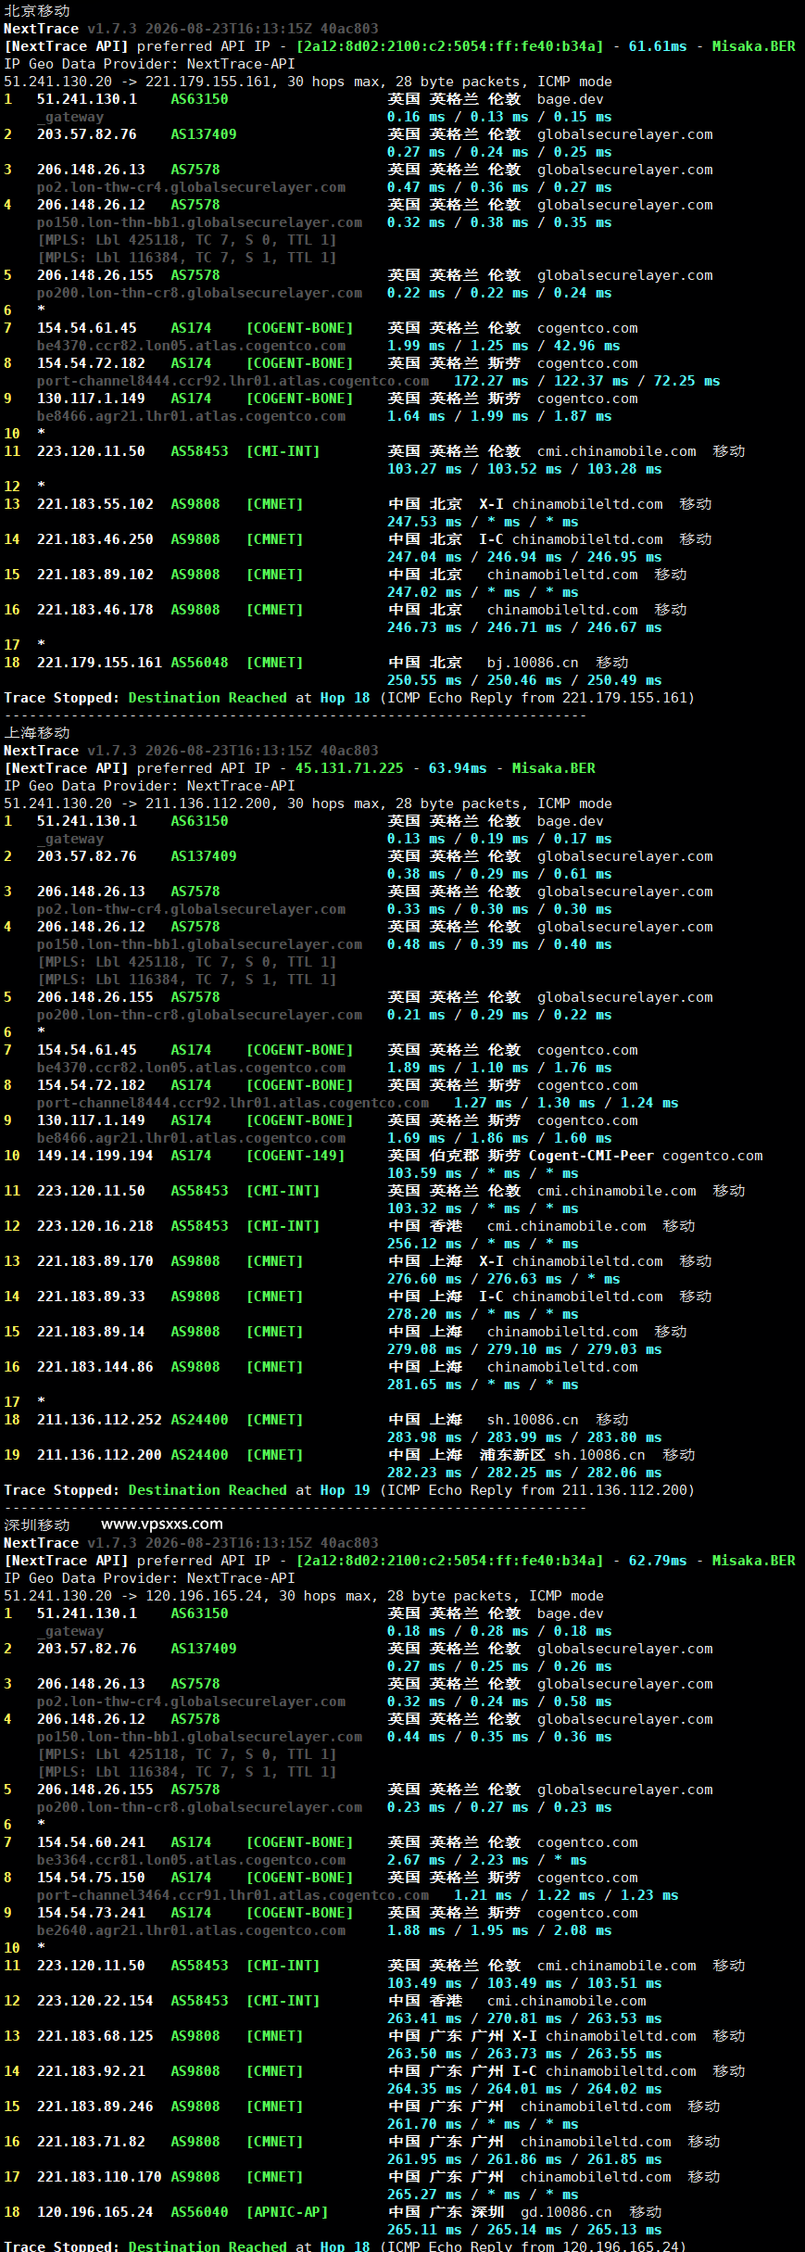This screenshot has width=805, height=2252.
Task: Select hop IP 149.14.199.194
Action: [x=95, y=1156]
